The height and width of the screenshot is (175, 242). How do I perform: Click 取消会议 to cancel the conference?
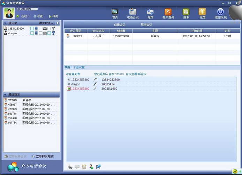coord(146,25)
